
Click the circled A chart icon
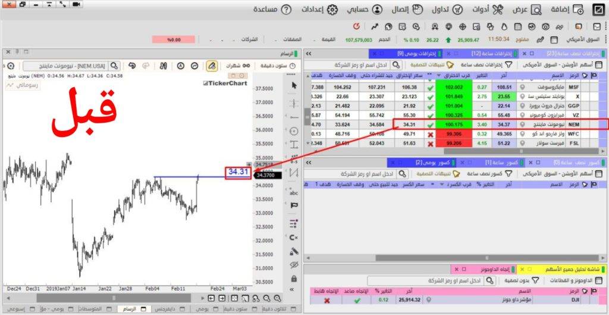pyautogui.click(x=181, y=66)
